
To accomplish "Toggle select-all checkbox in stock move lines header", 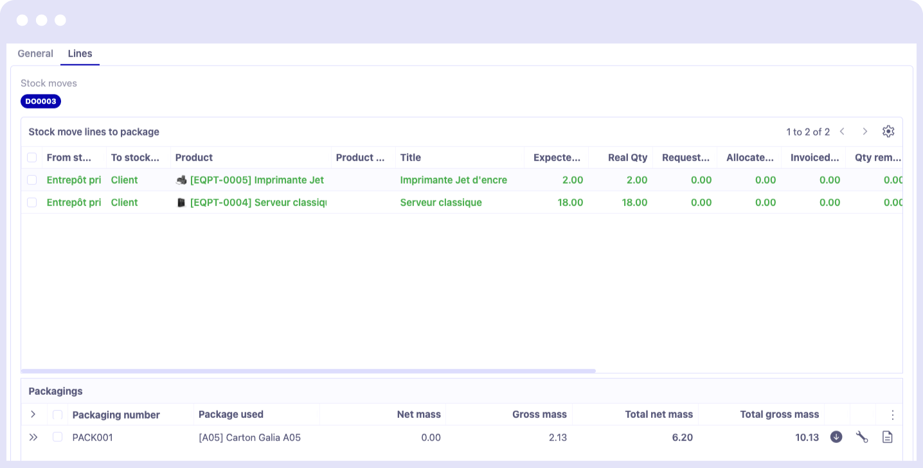I will point(31,157).
